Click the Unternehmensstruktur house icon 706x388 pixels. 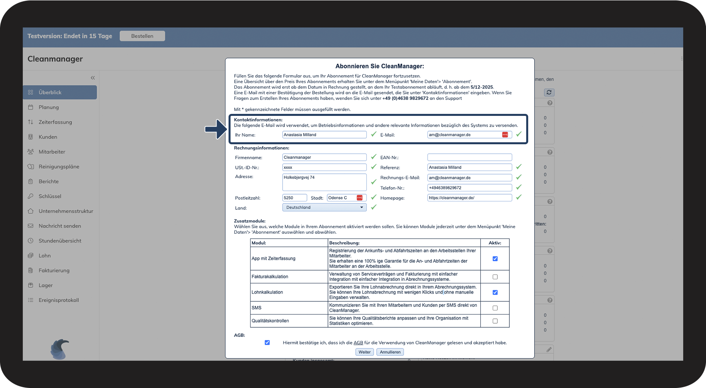coord(30,211)
